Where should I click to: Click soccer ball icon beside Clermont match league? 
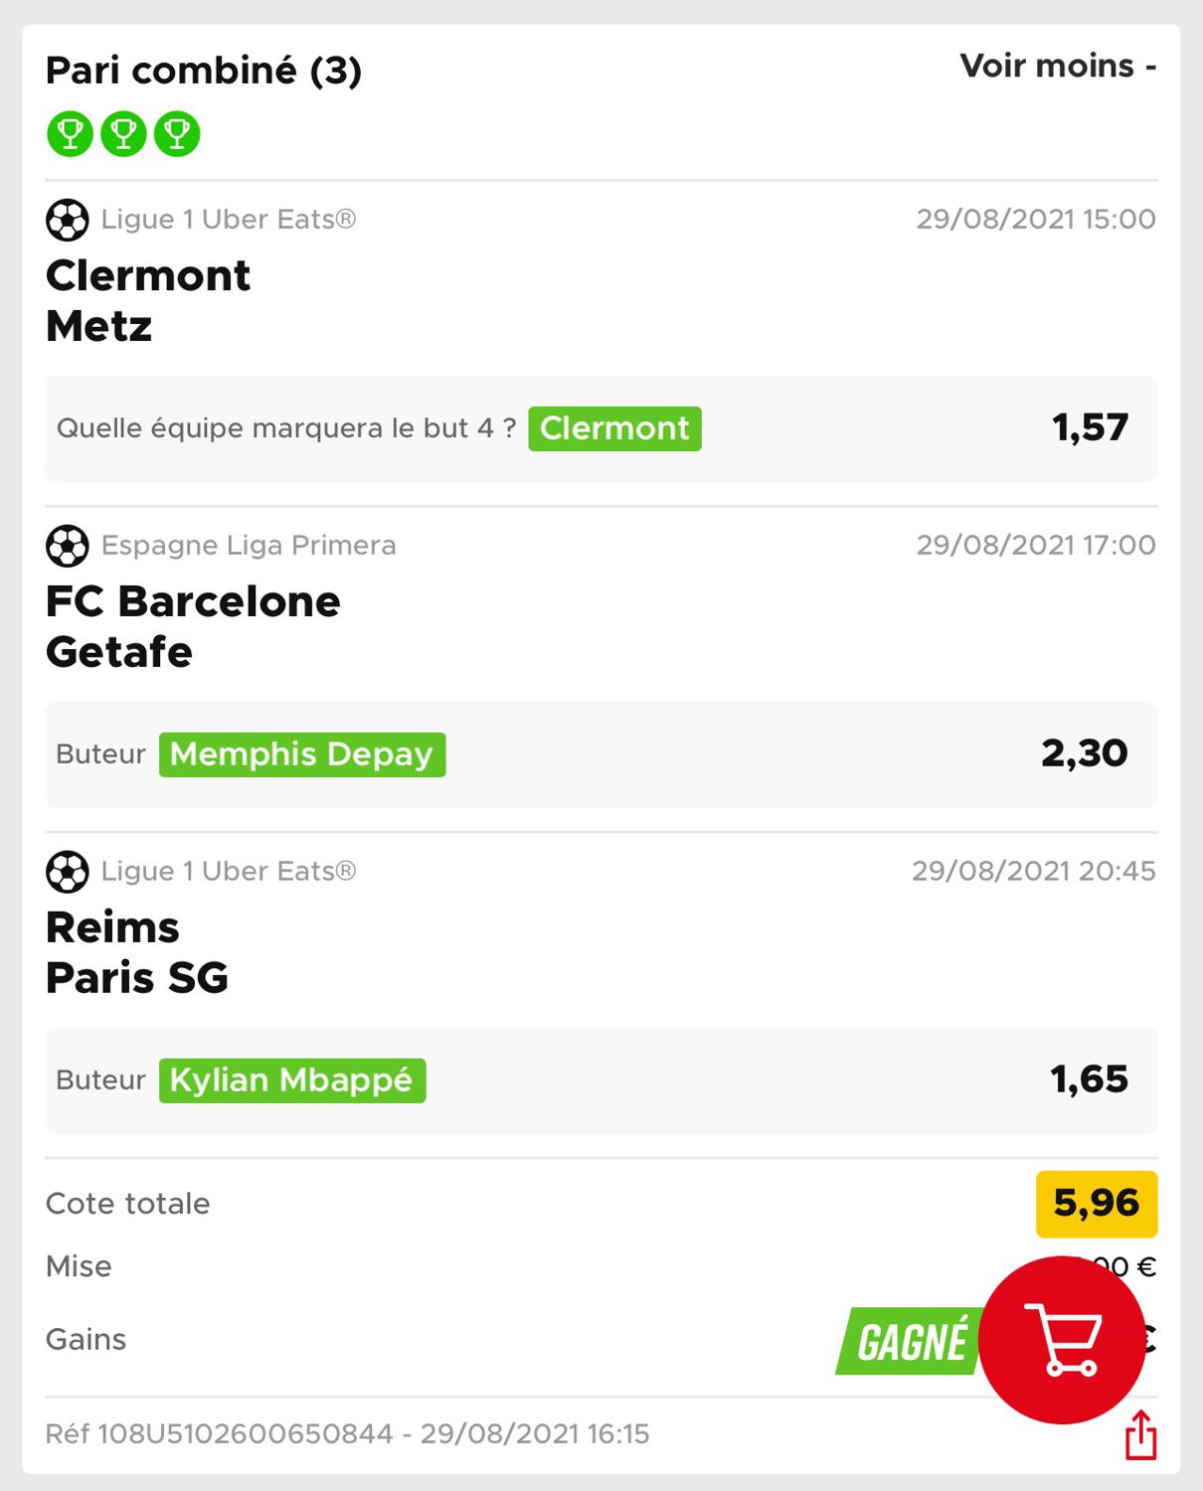(68, 220)
